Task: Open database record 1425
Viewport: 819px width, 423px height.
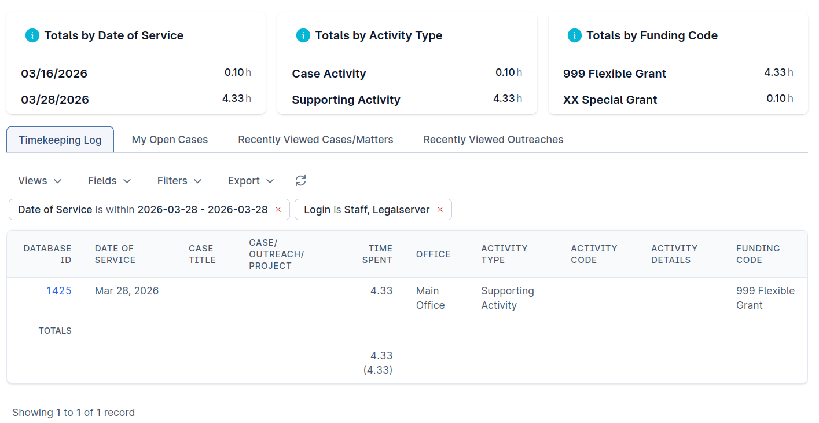Action: click(59, 291)
